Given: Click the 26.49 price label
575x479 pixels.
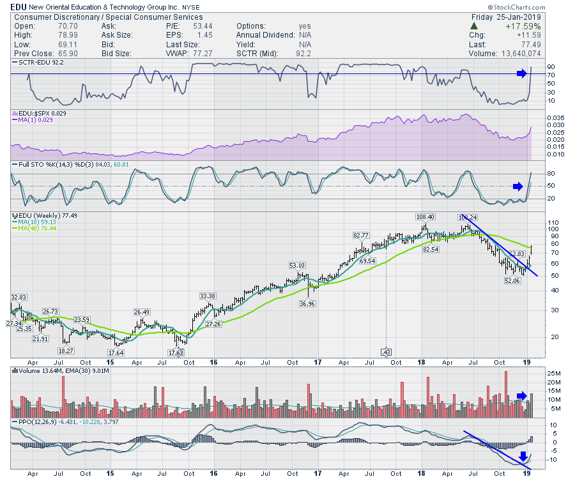Looking at the screenshot, I should tap(142, 312).
